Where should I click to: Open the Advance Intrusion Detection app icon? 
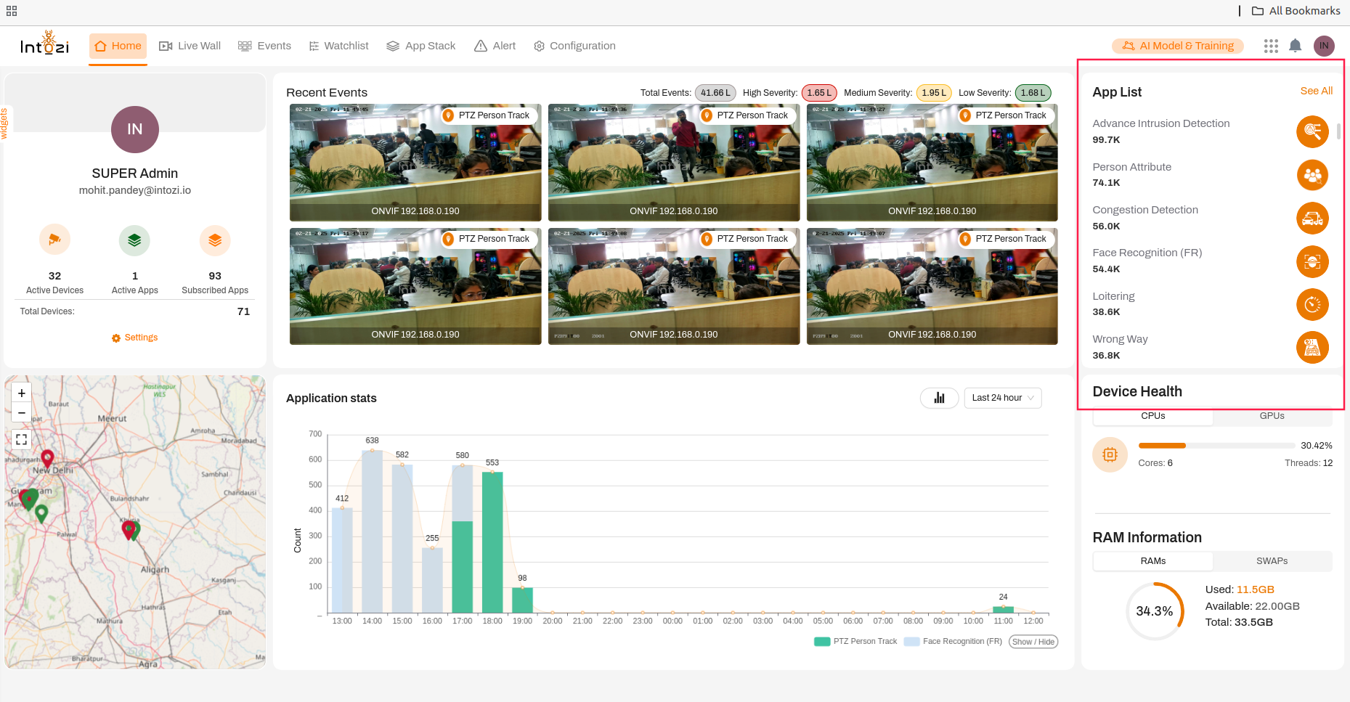[x=1312, y=131]
